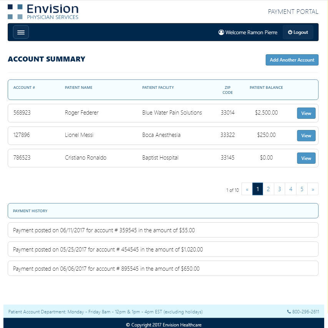Image resolution: width=328 pixels, height=328 pixels.
Task: Click the PAYMENT PORTAL title text
Action: (x=293, y=12)
